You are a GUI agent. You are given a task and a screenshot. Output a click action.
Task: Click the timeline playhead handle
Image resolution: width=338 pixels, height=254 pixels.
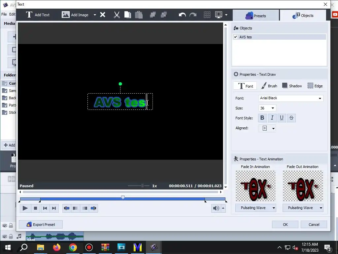coord(123,197)
